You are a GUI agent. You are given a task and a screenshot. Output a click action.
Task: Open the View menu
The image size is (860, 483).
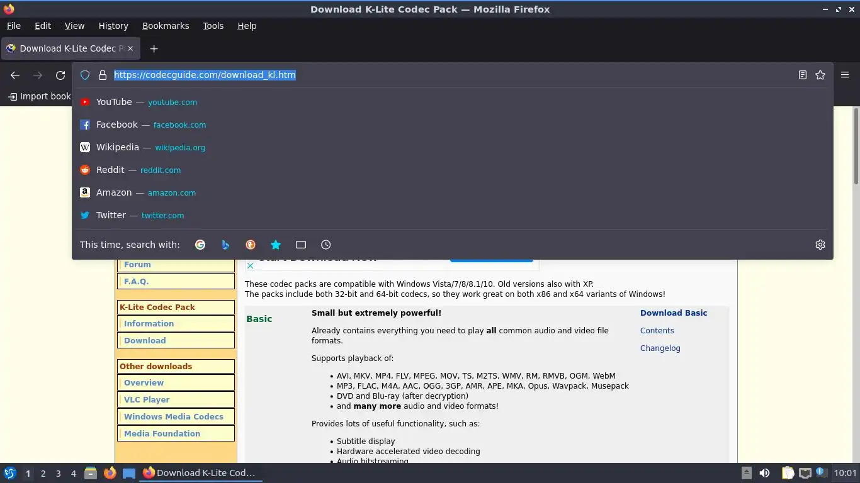tap(74, 26)
